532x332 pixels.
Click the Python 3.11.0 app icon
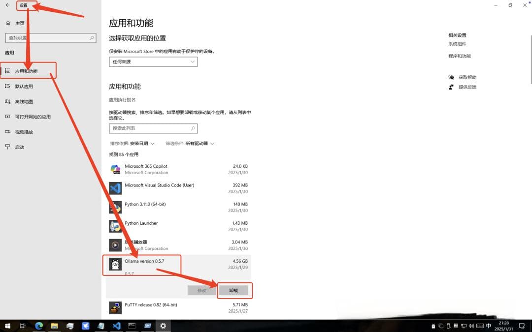click(x=115, y=208)
